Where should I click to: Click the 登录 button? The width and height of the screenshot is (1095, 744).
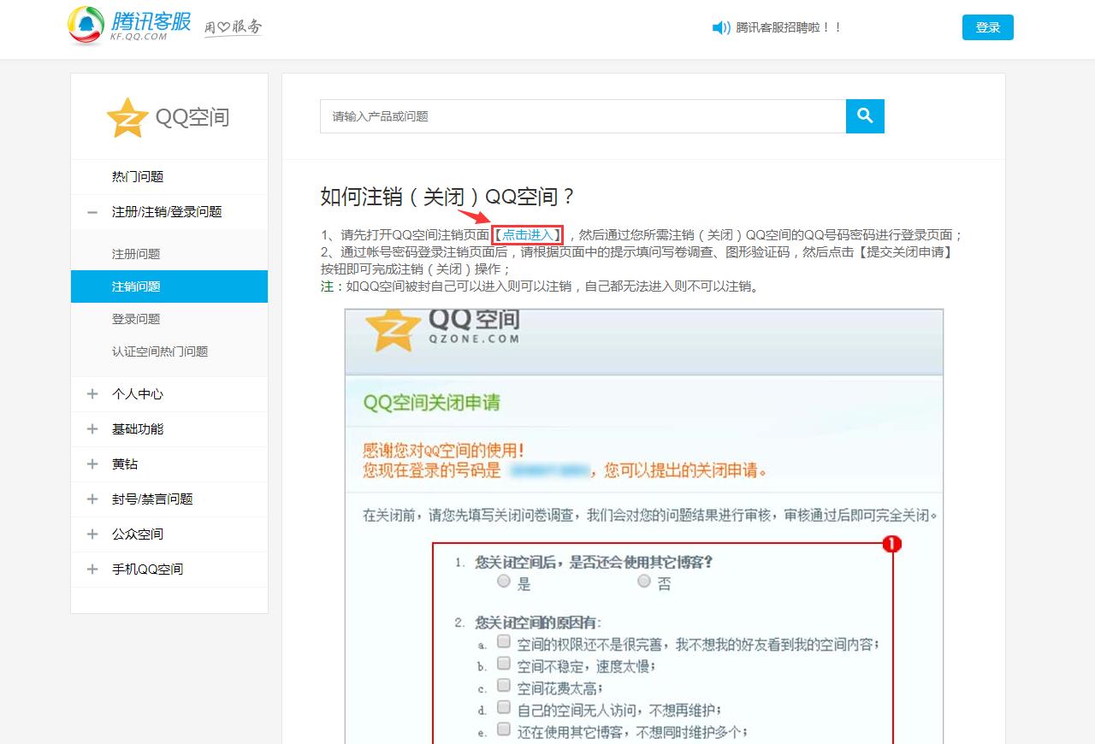[987, 27]
